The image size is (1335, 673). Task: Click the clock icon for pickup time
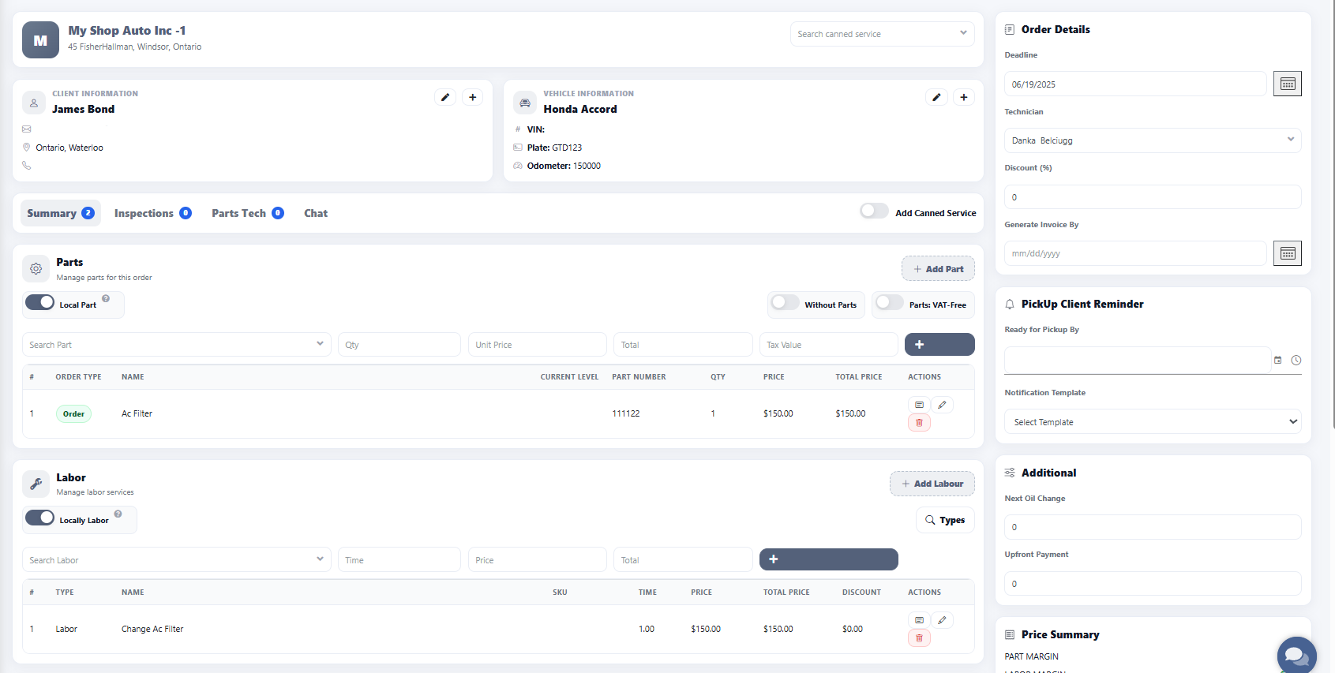click(1296, 361)
